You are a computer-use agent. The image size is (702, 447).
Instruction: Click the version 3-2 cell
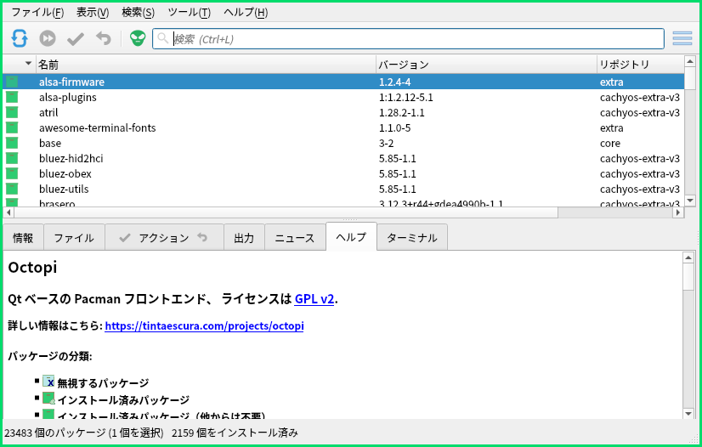point(386,143)
